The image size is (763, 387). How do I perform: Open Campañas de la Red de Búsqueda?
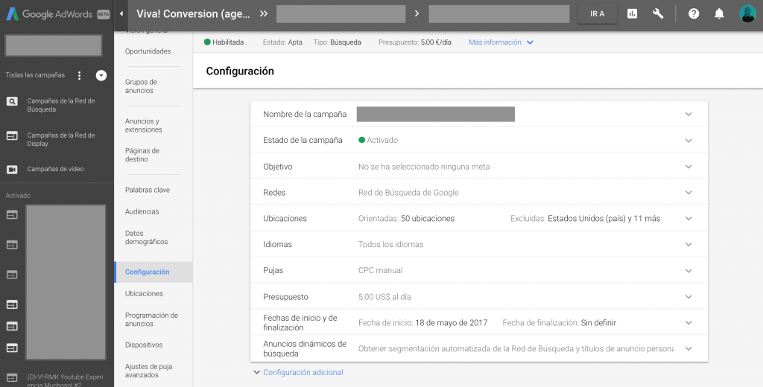pyautogui.click(x=61, y=105)
